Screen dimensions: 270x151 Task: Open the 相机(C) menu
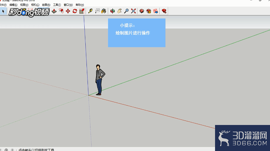coord(35,5)
